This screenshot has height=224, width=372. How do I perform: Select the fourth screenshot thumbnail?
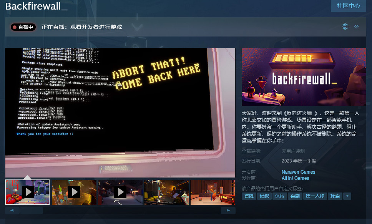pos(166,192)
